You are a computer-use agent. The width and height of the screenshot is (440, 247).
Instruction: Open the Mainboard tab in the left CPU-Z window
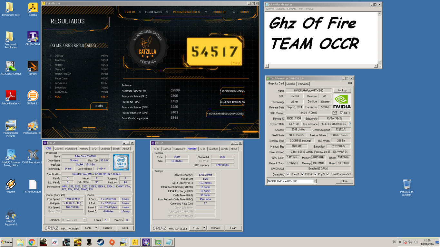click(71, 149)
